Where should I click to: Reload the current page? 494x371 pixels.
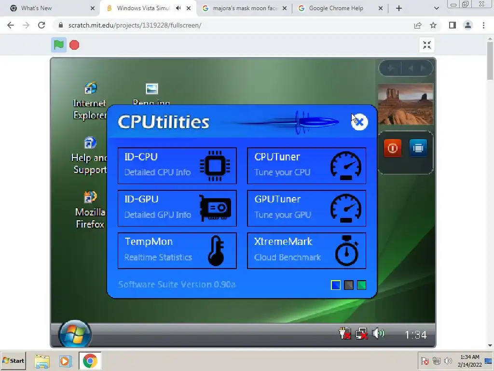point(41,25)
